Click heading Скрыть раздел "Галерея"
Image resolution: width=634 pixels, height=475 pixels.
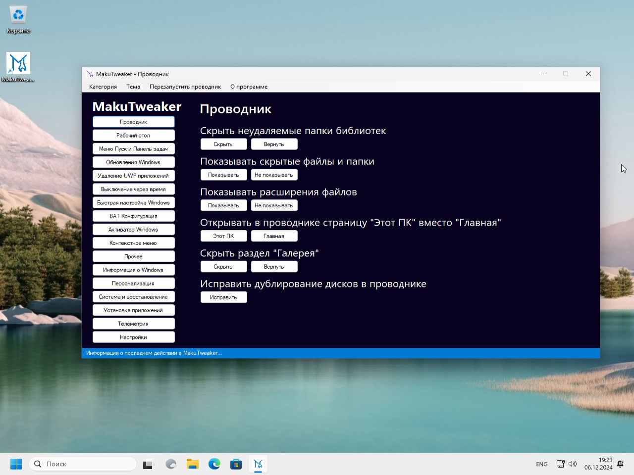click(x=260, y=253)
